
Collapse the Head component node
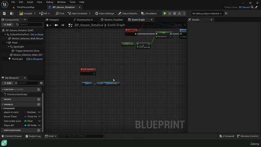[x=7, y=42]
